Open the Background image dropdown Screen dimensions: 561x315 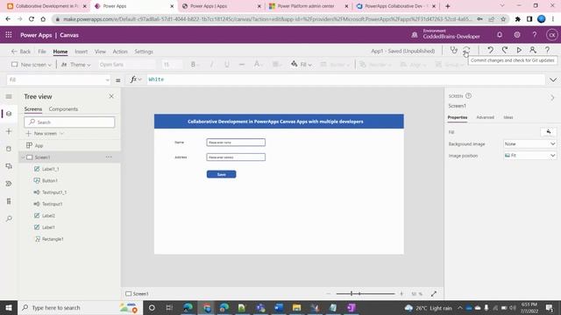pos(529,143)
